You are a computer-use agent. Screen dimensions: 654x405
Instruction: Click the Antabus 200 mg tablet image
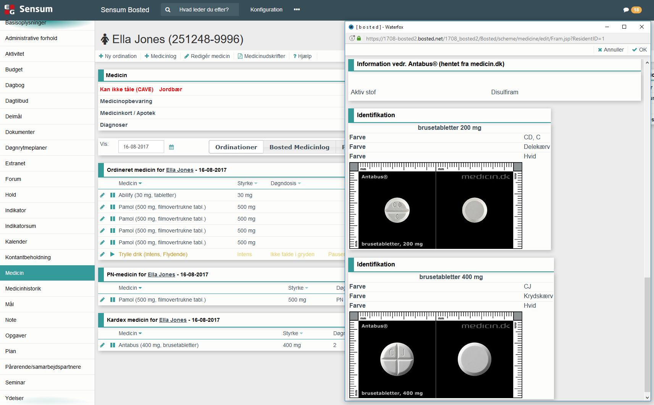pyautogui.click(x=436, y=206)
